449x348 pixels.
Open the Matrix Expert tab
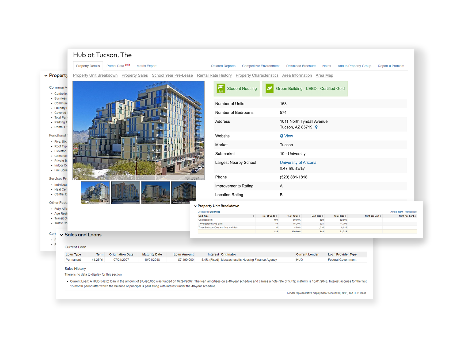coord(146,66)
